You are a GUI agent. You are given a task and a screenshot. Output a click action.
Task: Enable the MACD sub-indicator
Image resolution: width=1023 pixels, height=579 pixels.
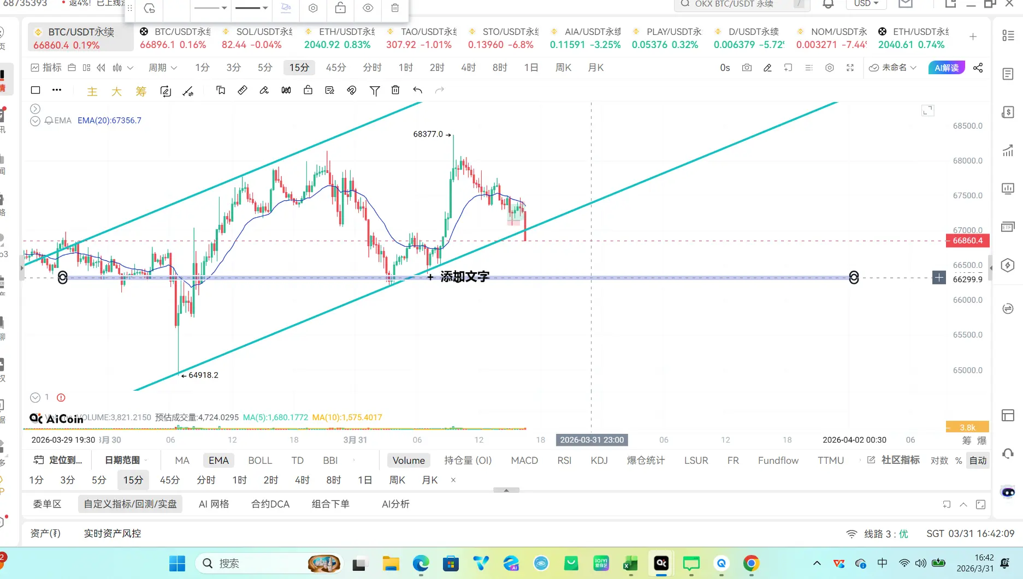(x=524, y=461)
